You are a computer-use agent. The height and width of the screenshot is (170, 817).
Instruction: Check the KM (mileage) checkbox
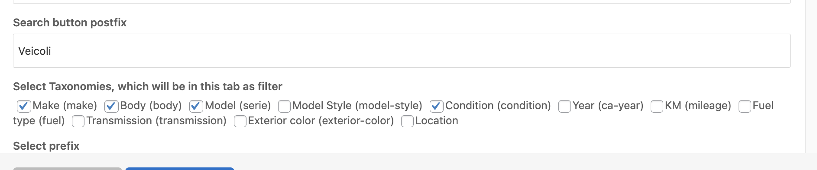click(x=657, y=106)
